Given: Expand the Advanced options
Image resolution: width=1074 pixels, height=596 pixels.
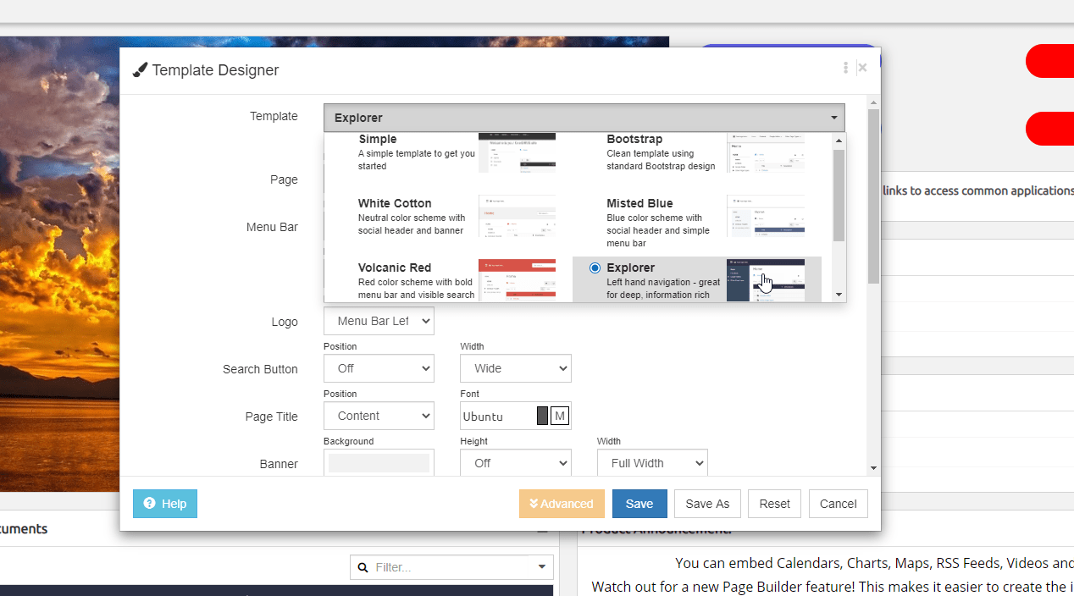Looking at the screenshot, I should click(x=562, y=504).
